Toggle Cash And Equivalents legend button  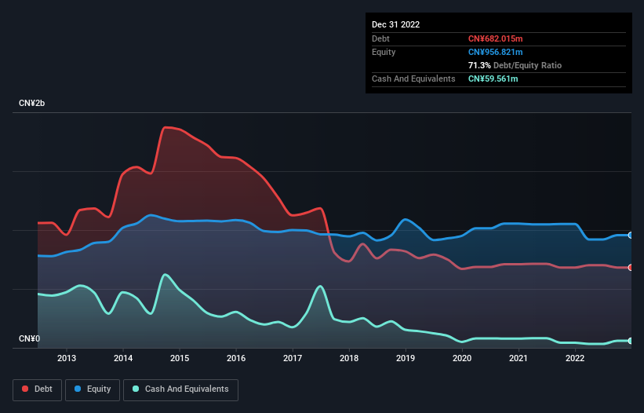click(180, 389)
